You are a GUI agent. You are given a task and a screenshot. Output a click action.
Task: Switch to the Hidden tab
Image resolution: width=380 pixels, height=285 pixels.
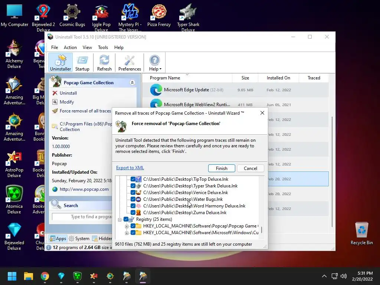click(x=102, y=239)
